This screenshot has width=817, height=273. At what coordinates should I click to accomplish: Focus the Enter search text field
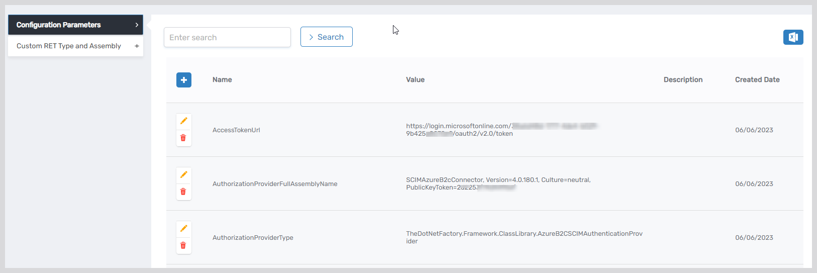pos(227,37)
